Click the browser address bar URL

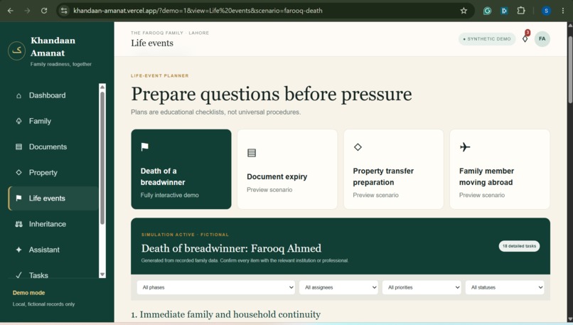(x=198, y=11)
